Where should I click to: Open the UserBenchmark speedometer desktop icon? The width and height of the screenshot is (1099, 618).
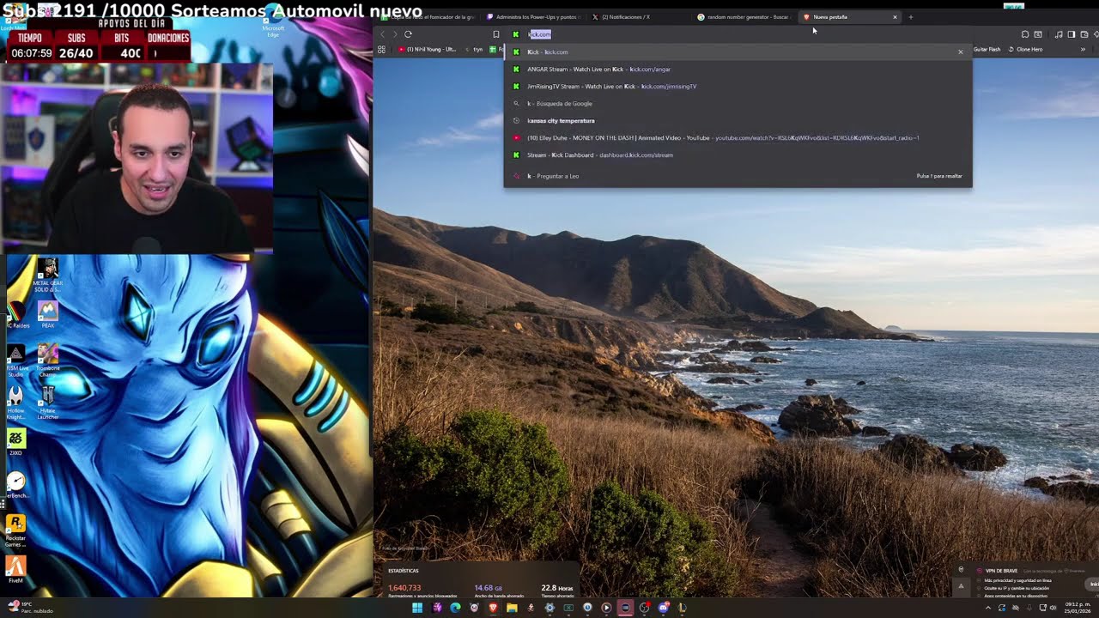[16, 485]
